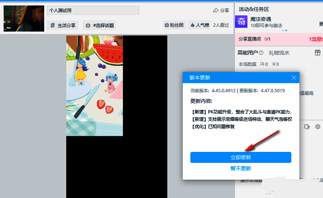The width and height of the screenshot is (323, 198).
Task: Switch to the 高能用户 tab
Action: click(247, 53)
